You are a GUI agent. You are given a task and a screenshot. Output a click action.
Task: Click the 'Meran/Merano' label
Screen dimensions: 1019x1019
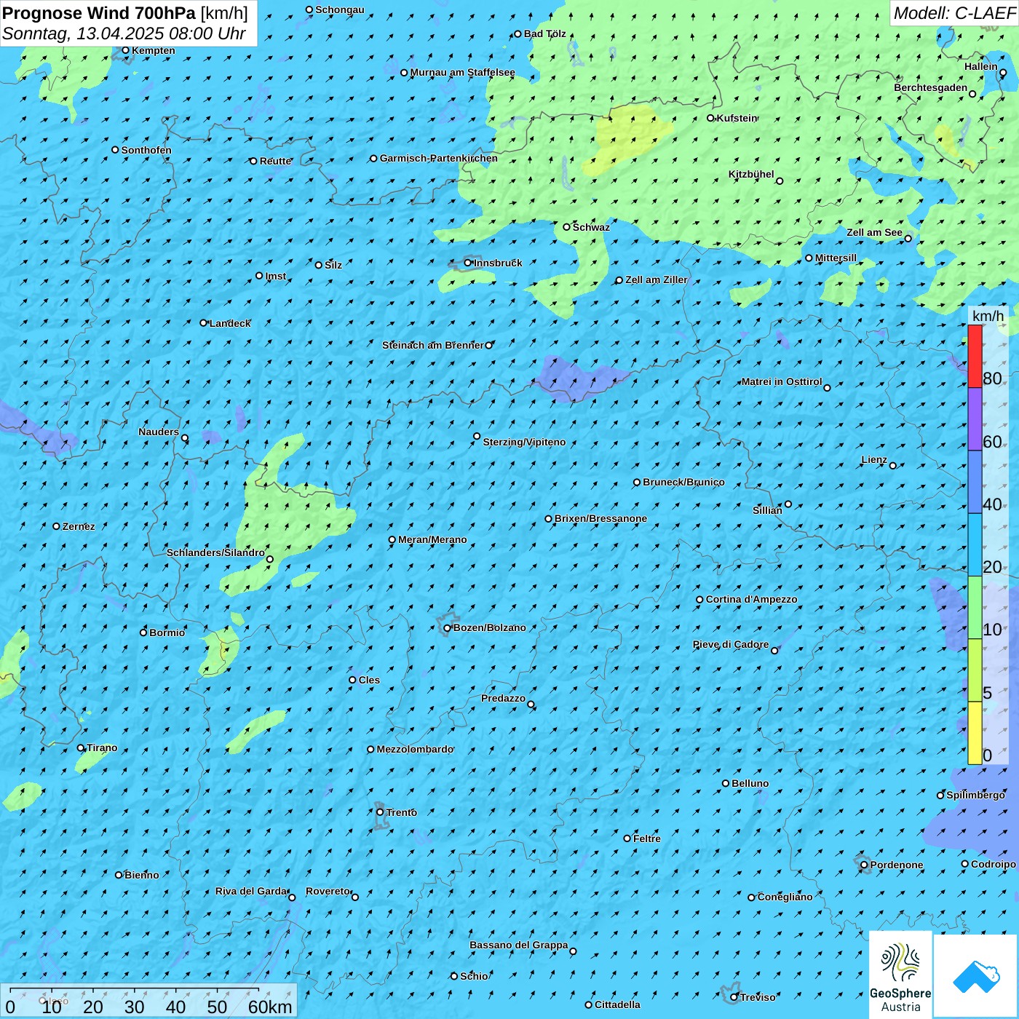(x=432, y=539)
